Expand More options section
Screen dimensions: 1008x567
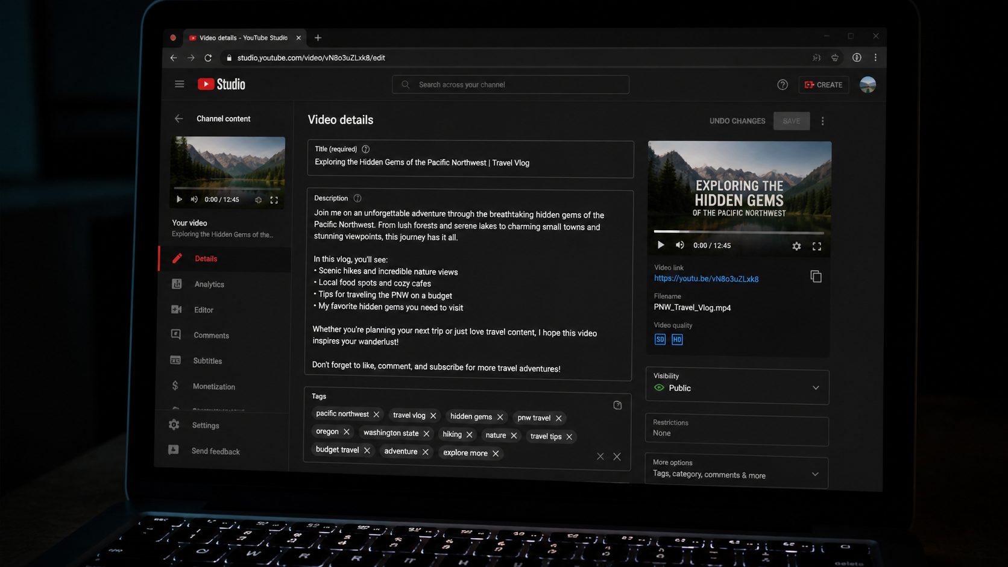[x=736, y=470]
